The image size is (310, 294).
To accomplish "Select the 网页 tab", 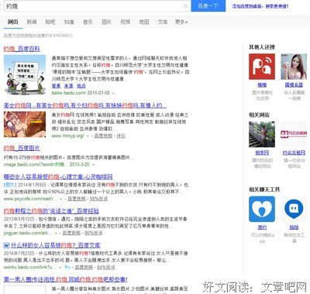I will coord(13,22).
